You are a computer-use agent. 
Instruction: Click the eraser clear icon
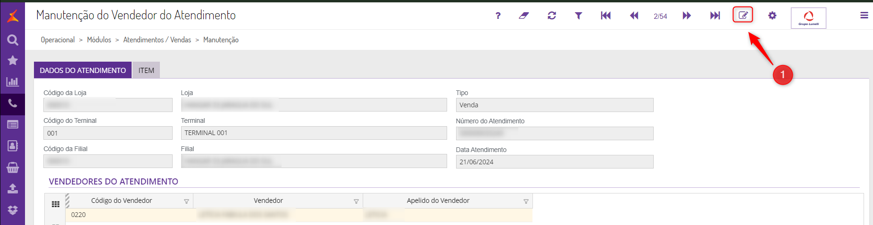[524, 16]
